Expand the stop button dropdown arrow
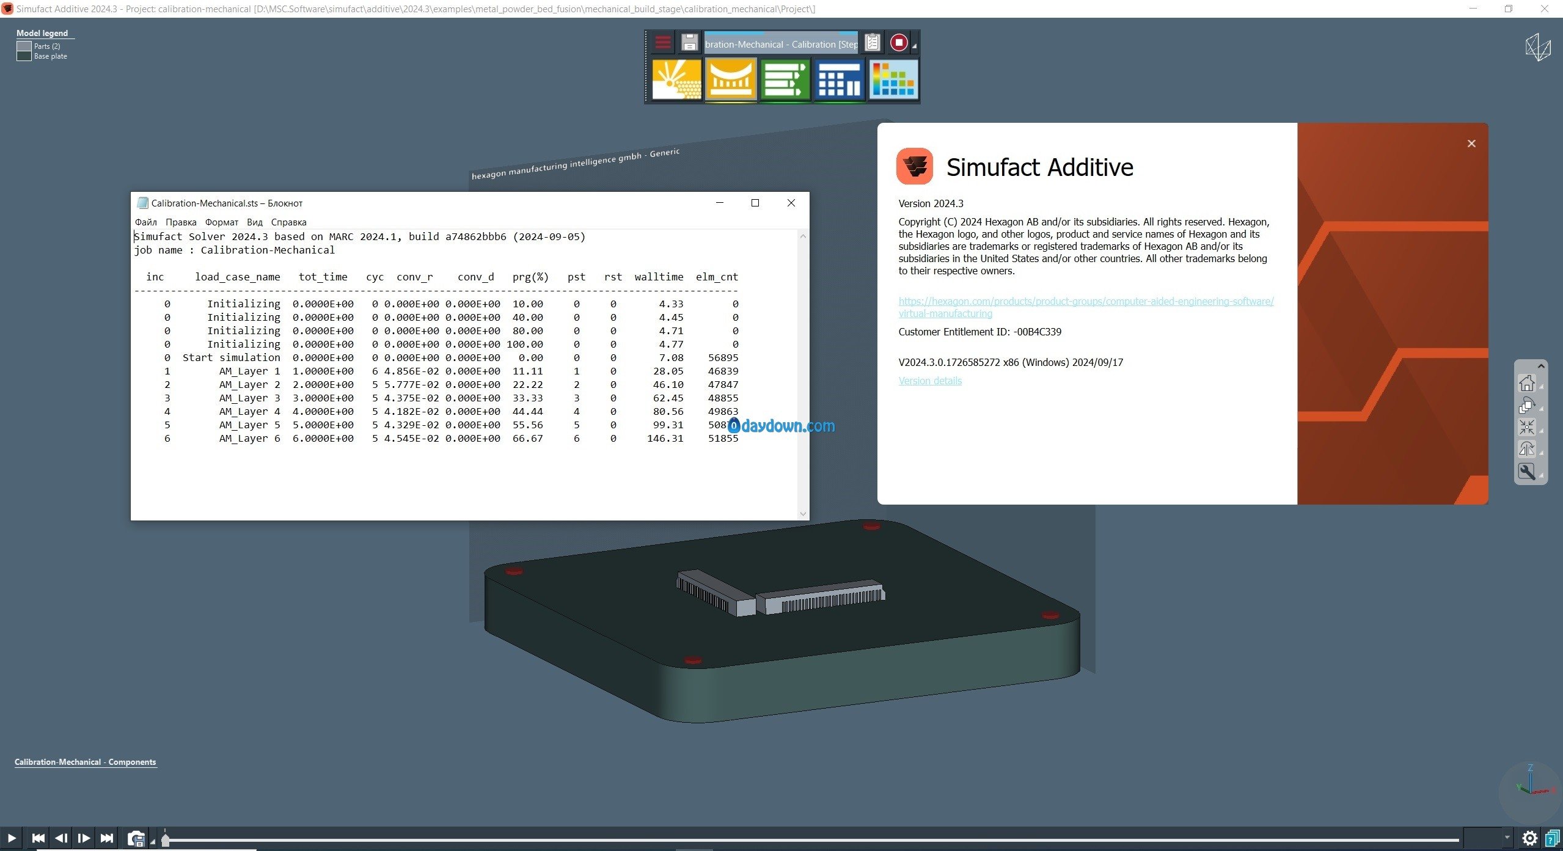 914,46
